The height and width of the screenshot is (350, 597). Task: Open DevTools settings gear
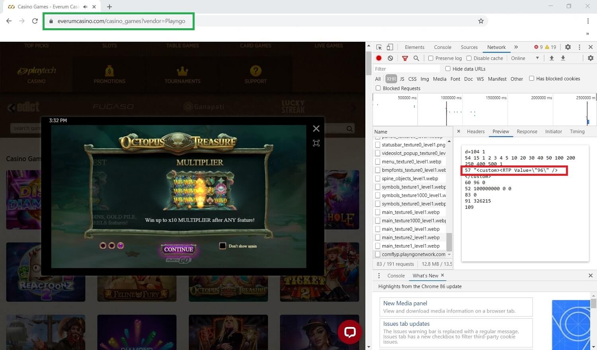pyautogui.click(x=568, y=47)
